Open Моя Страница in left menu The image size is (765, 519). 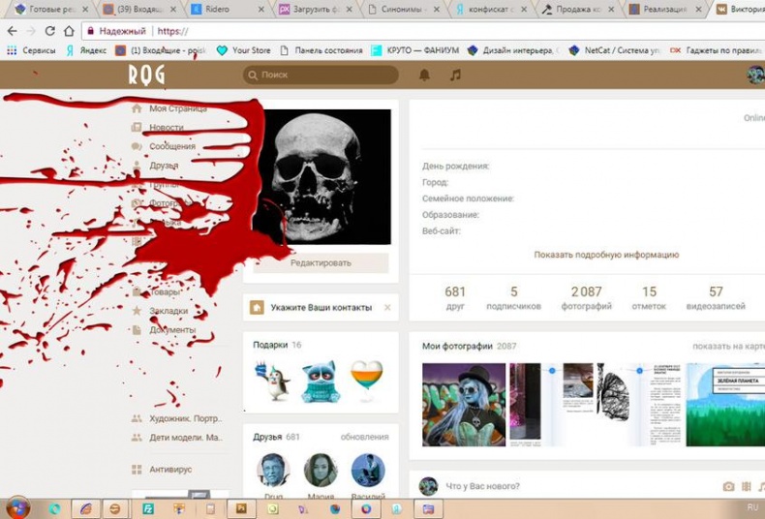click(x=177, y=108)
